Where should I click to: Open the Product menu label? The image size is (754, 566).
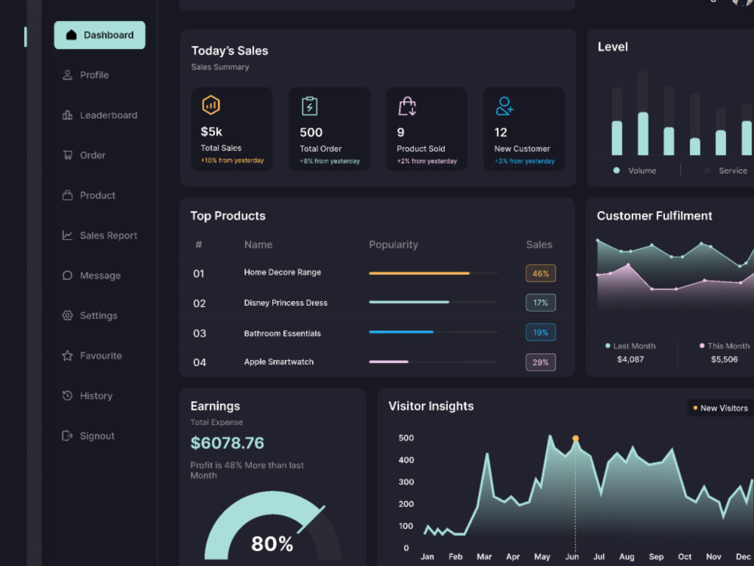point(97,195)
